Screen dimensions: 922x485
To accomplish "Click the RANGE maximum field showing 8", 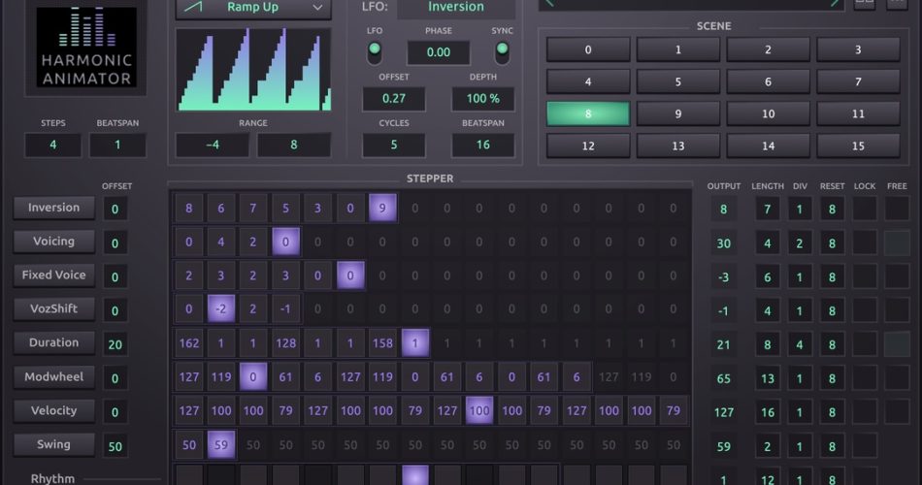I will [294, 145].
